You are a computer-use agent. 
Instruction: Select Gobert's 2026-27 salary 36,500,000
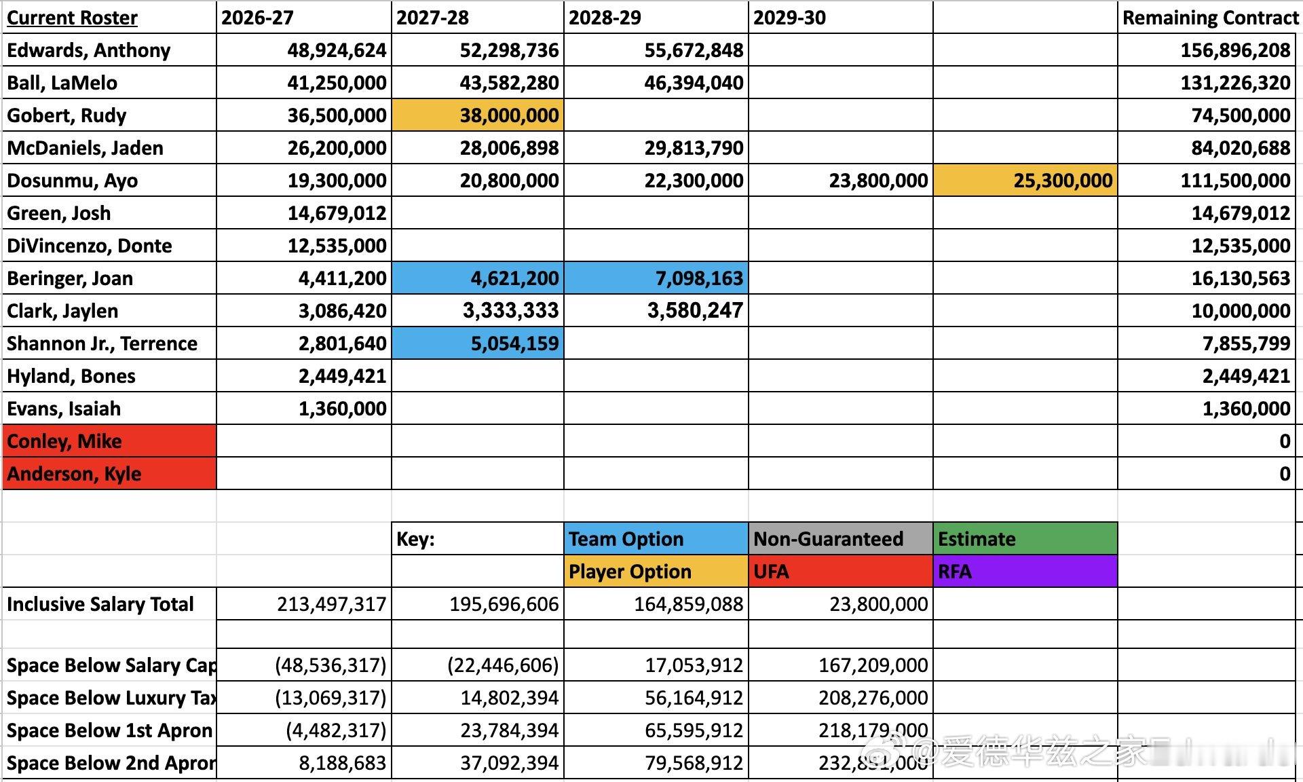coord(304,115)
